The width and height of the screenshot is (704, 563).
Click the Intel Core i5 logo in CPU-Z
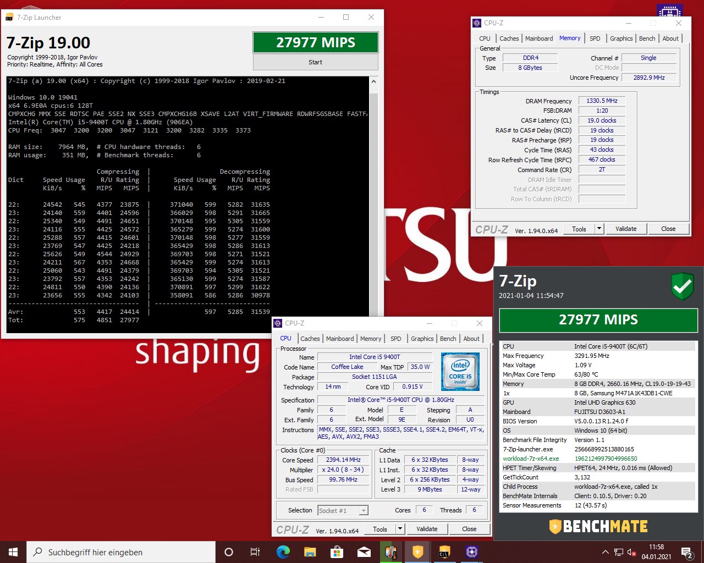[460, 372]
